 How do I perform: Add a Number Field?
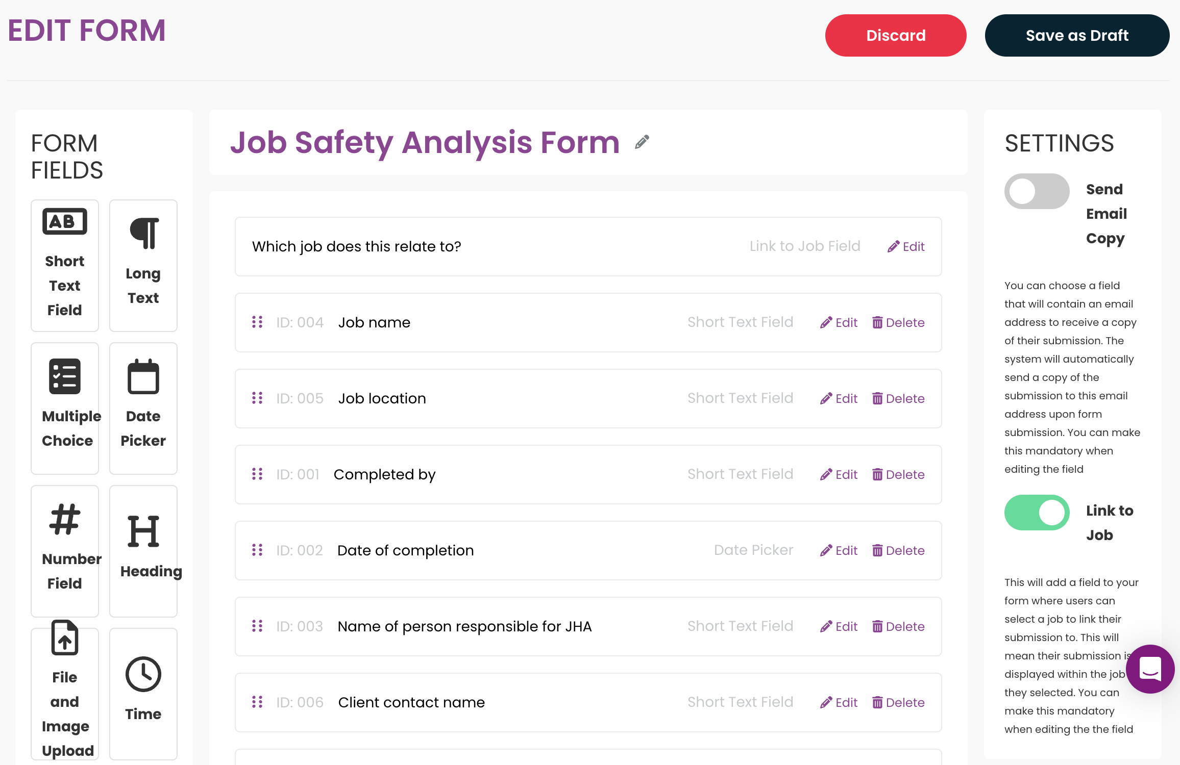tap(65, 551)
